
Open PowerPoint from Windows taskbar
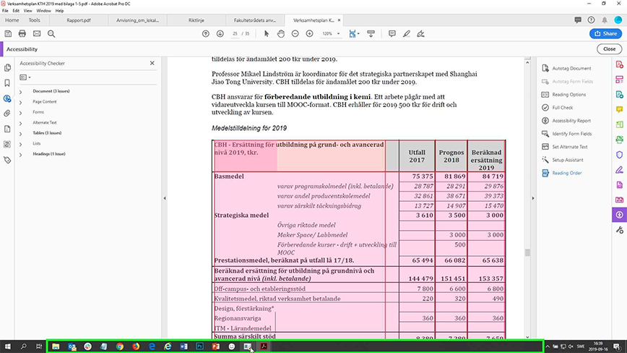coord(215,346)
